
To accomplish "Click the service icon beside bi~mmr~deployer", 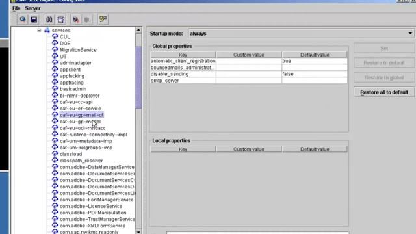I will click(55, 96).
